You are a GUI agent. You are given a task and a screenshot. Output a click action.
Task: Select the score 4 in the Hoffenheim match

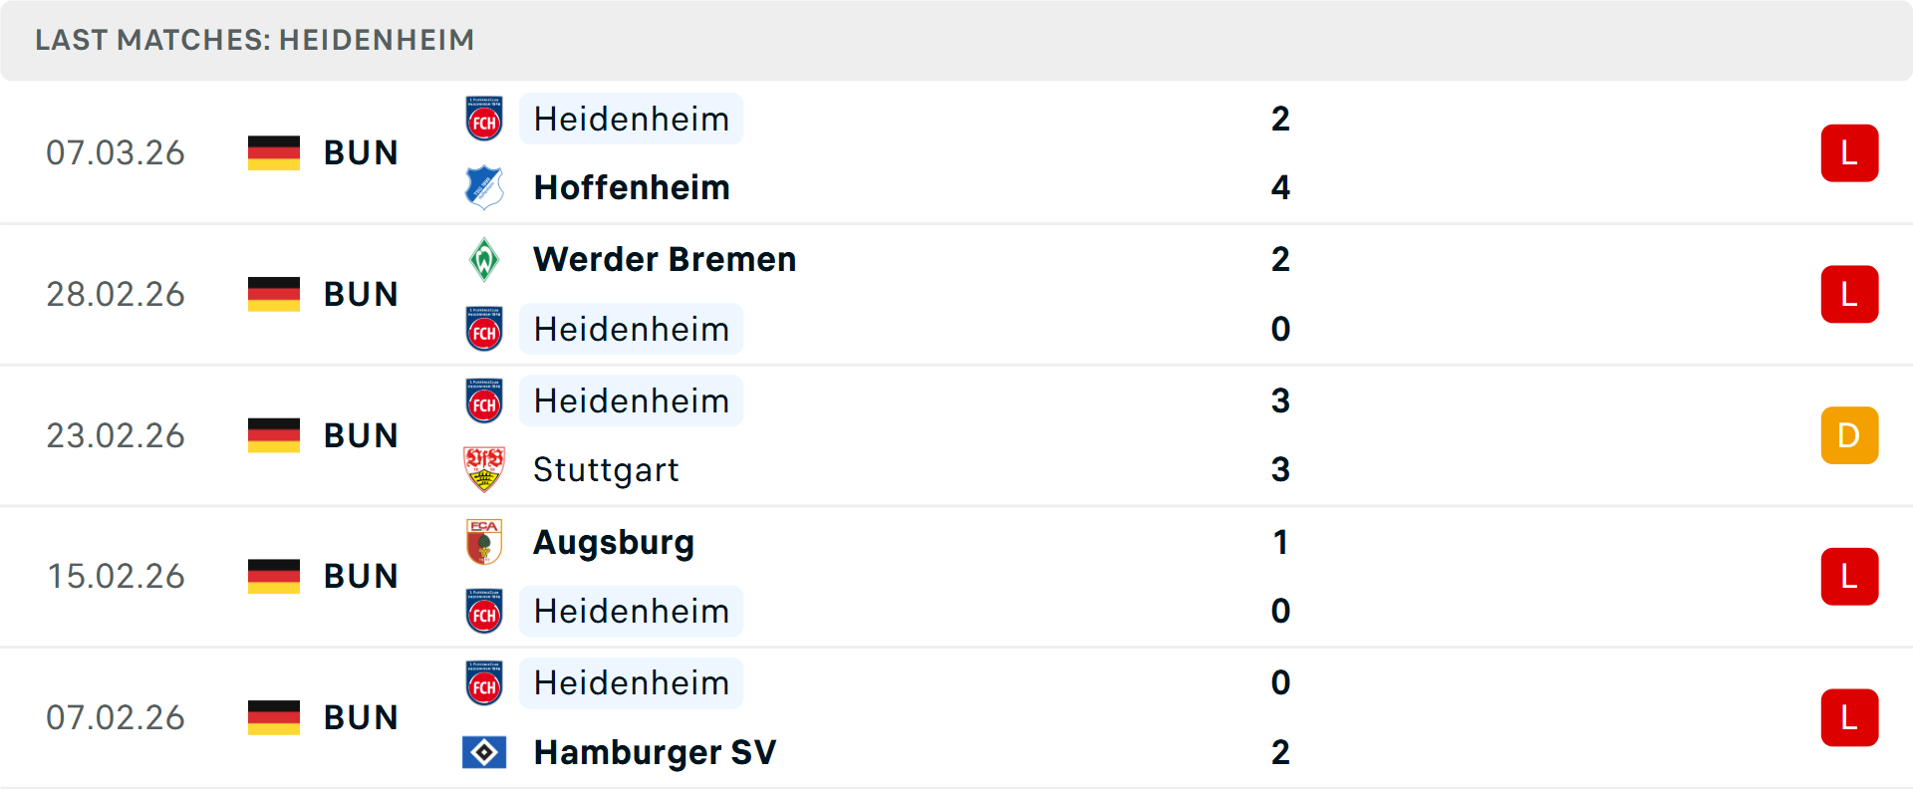point(1280,187)
